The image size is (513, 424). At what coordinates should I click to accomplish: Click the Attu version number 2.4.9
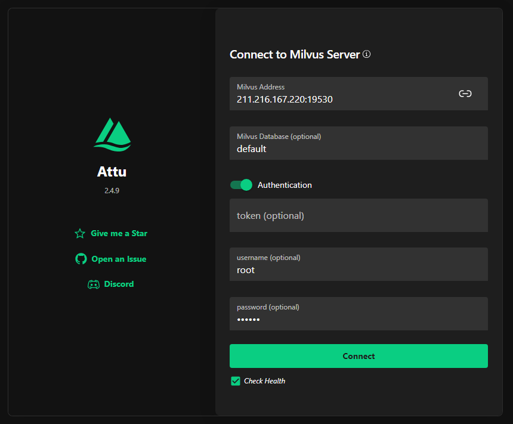[112, 191]
